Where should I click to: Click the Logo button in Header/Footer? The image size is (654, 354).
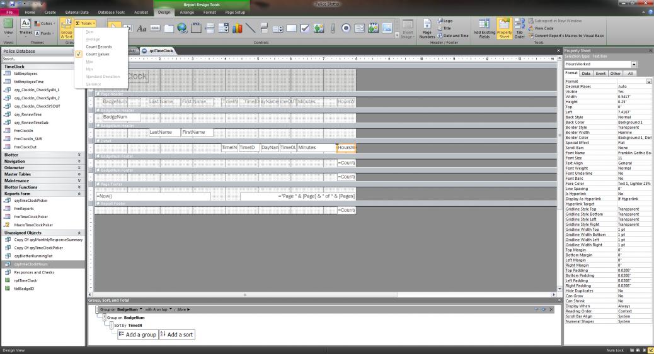445,21
